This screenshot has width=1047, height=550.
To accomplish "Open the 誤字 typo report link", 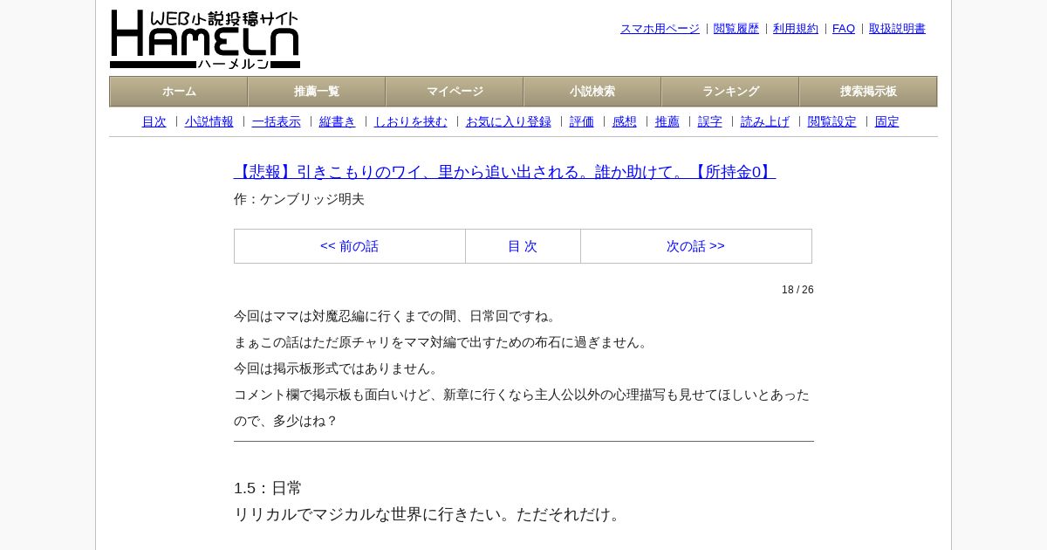I will point(710,121).
